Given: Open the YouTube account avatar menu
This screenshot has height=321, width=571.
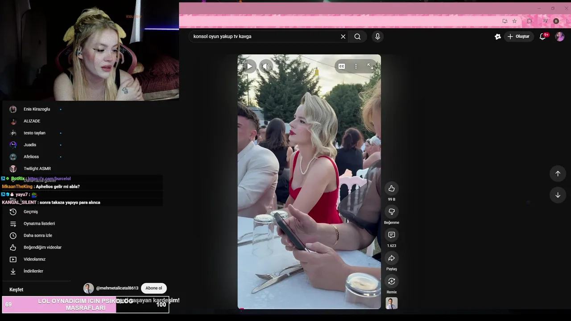Looking at the screenshot, I should [x=559, y=37].
